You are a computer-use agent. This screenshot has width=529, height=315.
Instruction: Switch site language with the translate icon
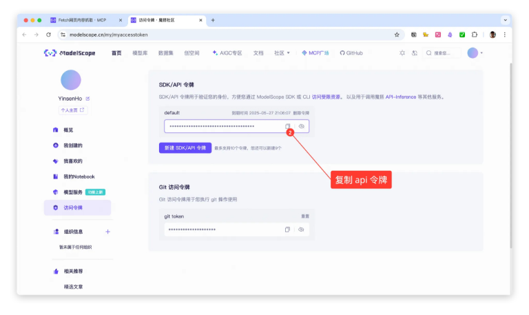[415, 53]
